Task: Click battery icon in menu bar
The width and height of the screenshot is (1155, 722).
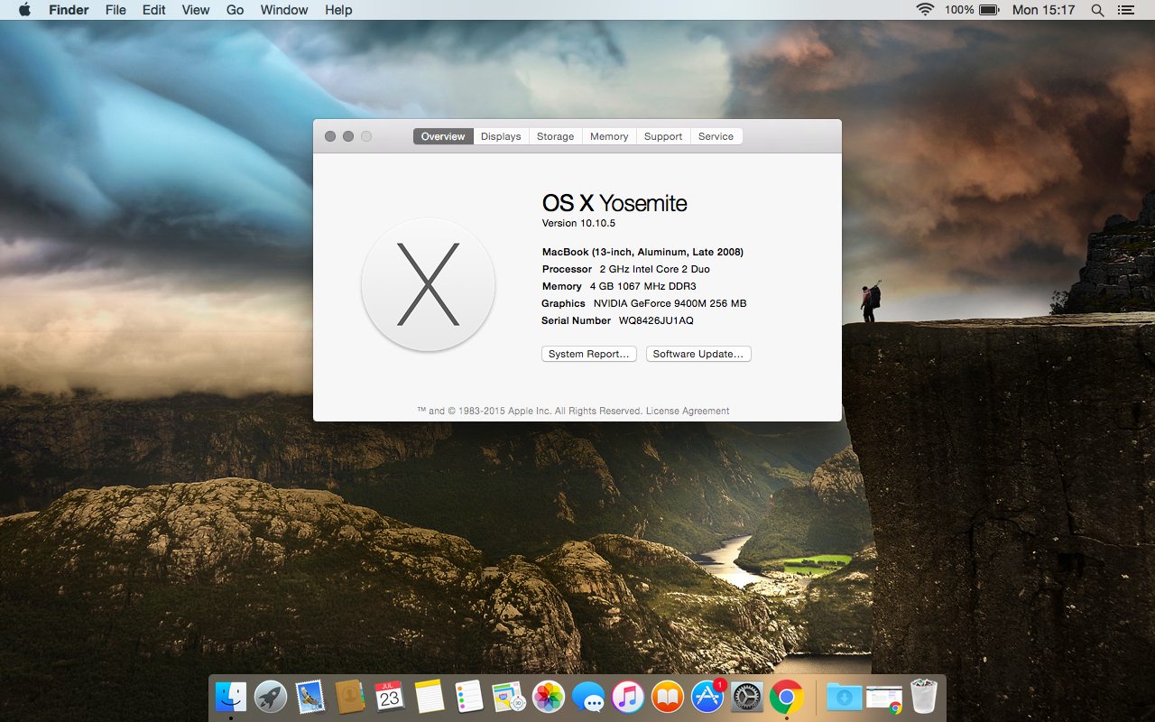Action: click(989, 10)
